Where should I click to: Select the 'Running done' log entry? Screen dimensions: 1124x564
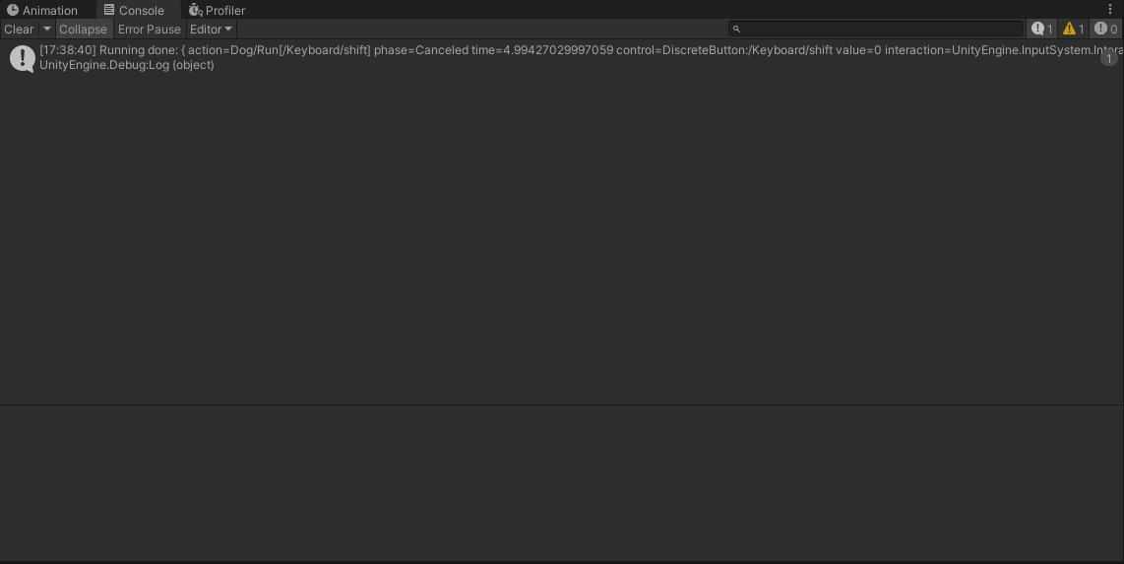[562, 58]
